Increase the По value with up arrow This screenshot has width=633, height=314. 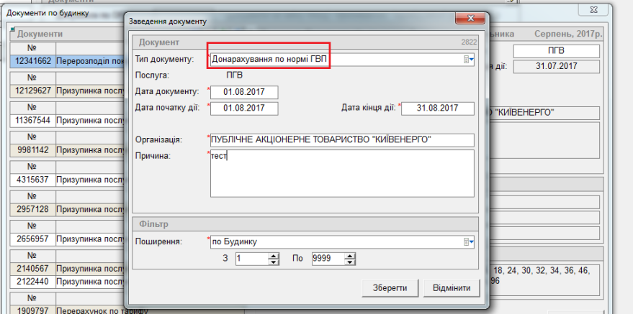pyautogui.click(x=349, y=255)
